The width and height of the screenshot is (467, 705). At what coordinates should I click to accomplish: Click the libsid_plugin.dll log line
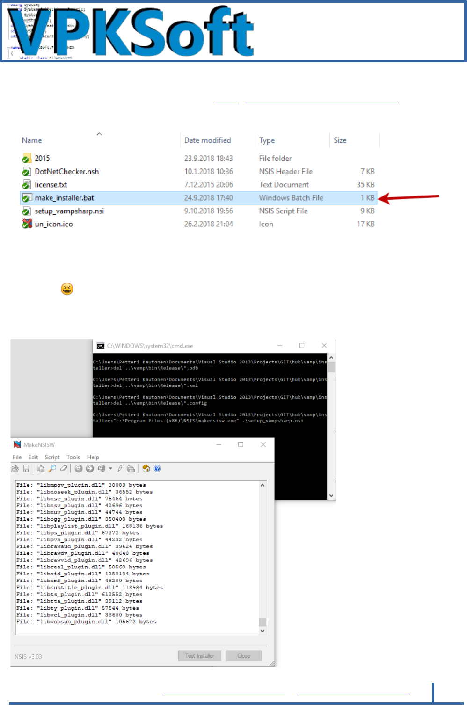83,574
